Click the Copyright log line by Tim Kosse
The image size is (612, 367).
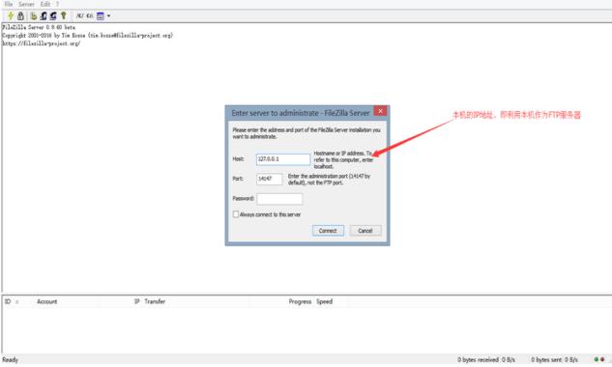[x=87, y=36]
